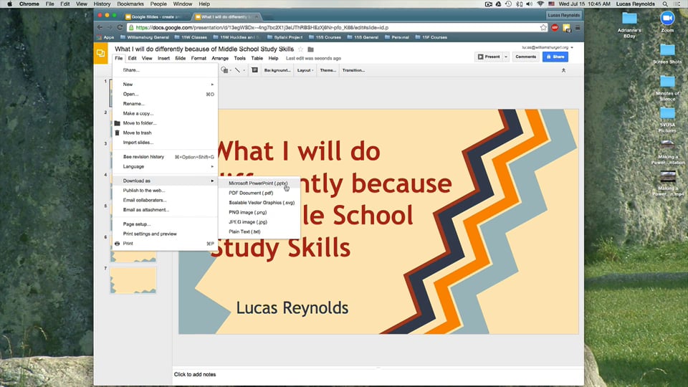Click the Google Slides home logo icon

click(x=101, y=54)
